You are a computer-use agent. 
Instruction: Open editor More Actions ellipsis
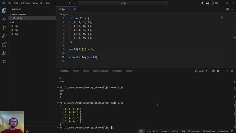pos(232,9)
